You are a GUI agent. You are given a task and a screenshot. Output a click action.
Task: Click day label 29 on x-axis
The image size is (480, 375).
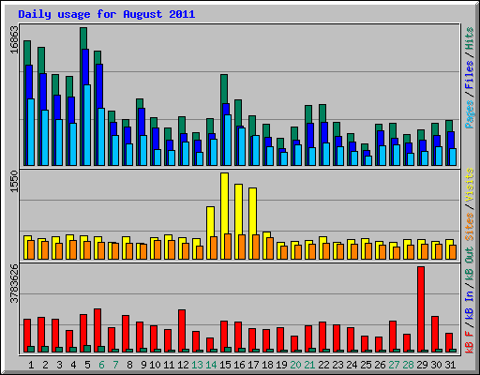422,365
